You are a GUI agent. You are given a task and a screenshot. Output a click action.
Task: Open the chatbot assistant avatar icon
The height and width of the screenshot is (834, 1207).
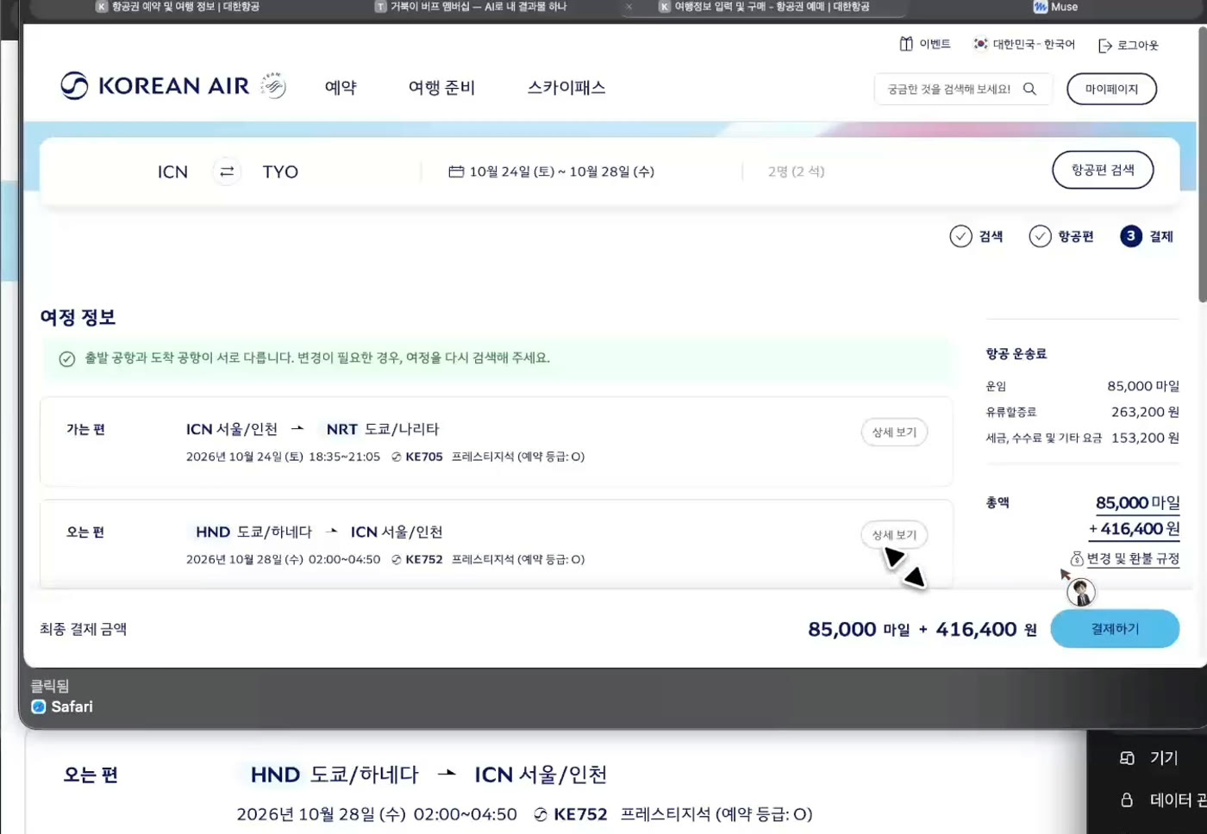pos(1080,591)
